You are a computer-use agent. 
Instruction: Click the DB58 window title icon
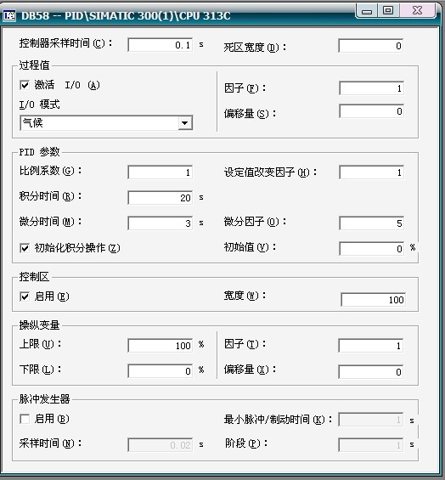coord(9,14)
